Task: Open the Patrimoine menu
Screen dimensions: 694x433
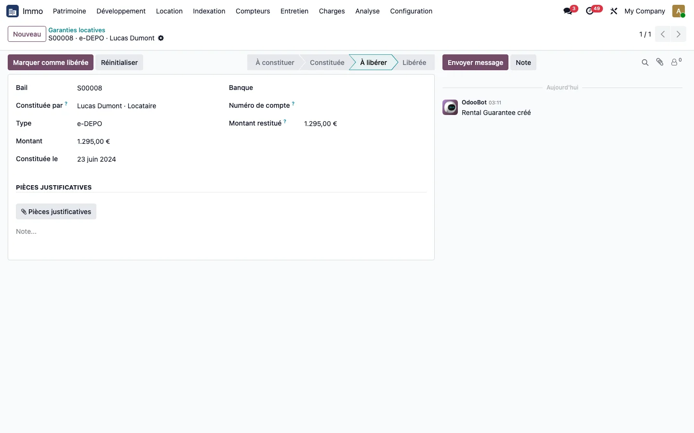Action: (69, 11)
